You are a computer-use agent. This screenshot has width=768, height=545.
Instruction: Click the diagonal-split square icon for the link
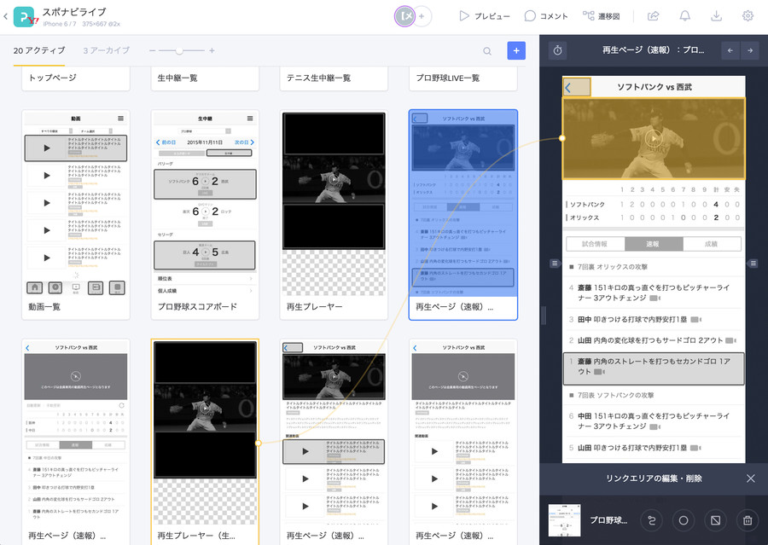click(x=716, y=520)
